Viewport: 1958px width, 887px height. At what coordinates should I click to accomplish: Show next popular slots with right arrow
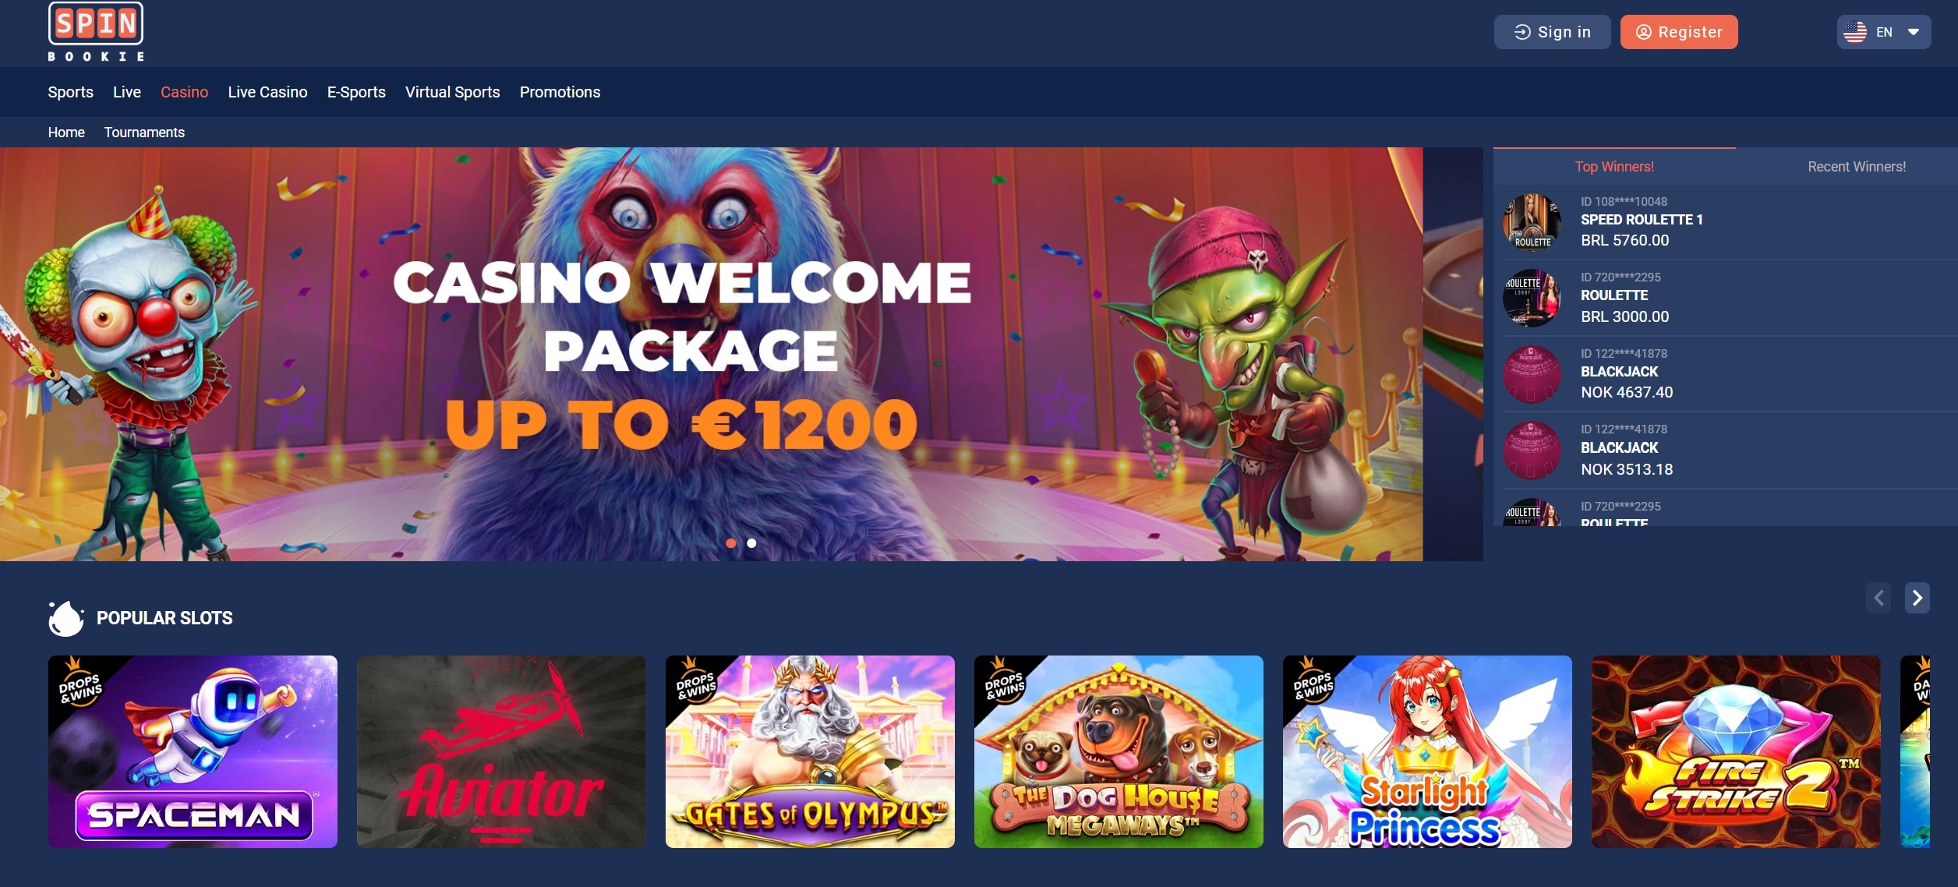1917,598
